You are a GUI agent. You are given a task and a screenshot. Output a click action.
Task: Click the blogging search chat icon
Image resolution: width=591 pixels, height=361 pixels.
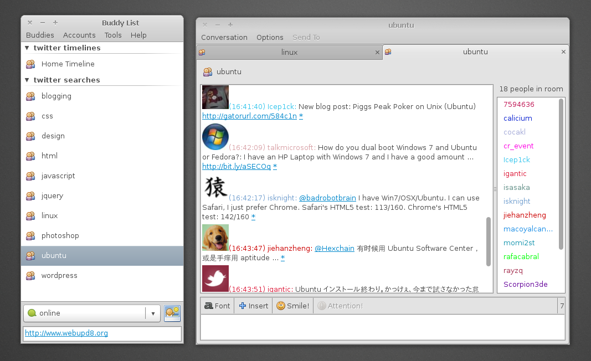point(30,96)
